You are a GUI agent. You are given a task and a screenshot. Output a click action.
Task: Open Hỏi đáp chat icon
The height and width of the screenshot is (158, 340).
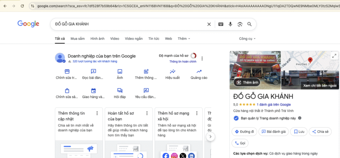[x=120, y=90]
